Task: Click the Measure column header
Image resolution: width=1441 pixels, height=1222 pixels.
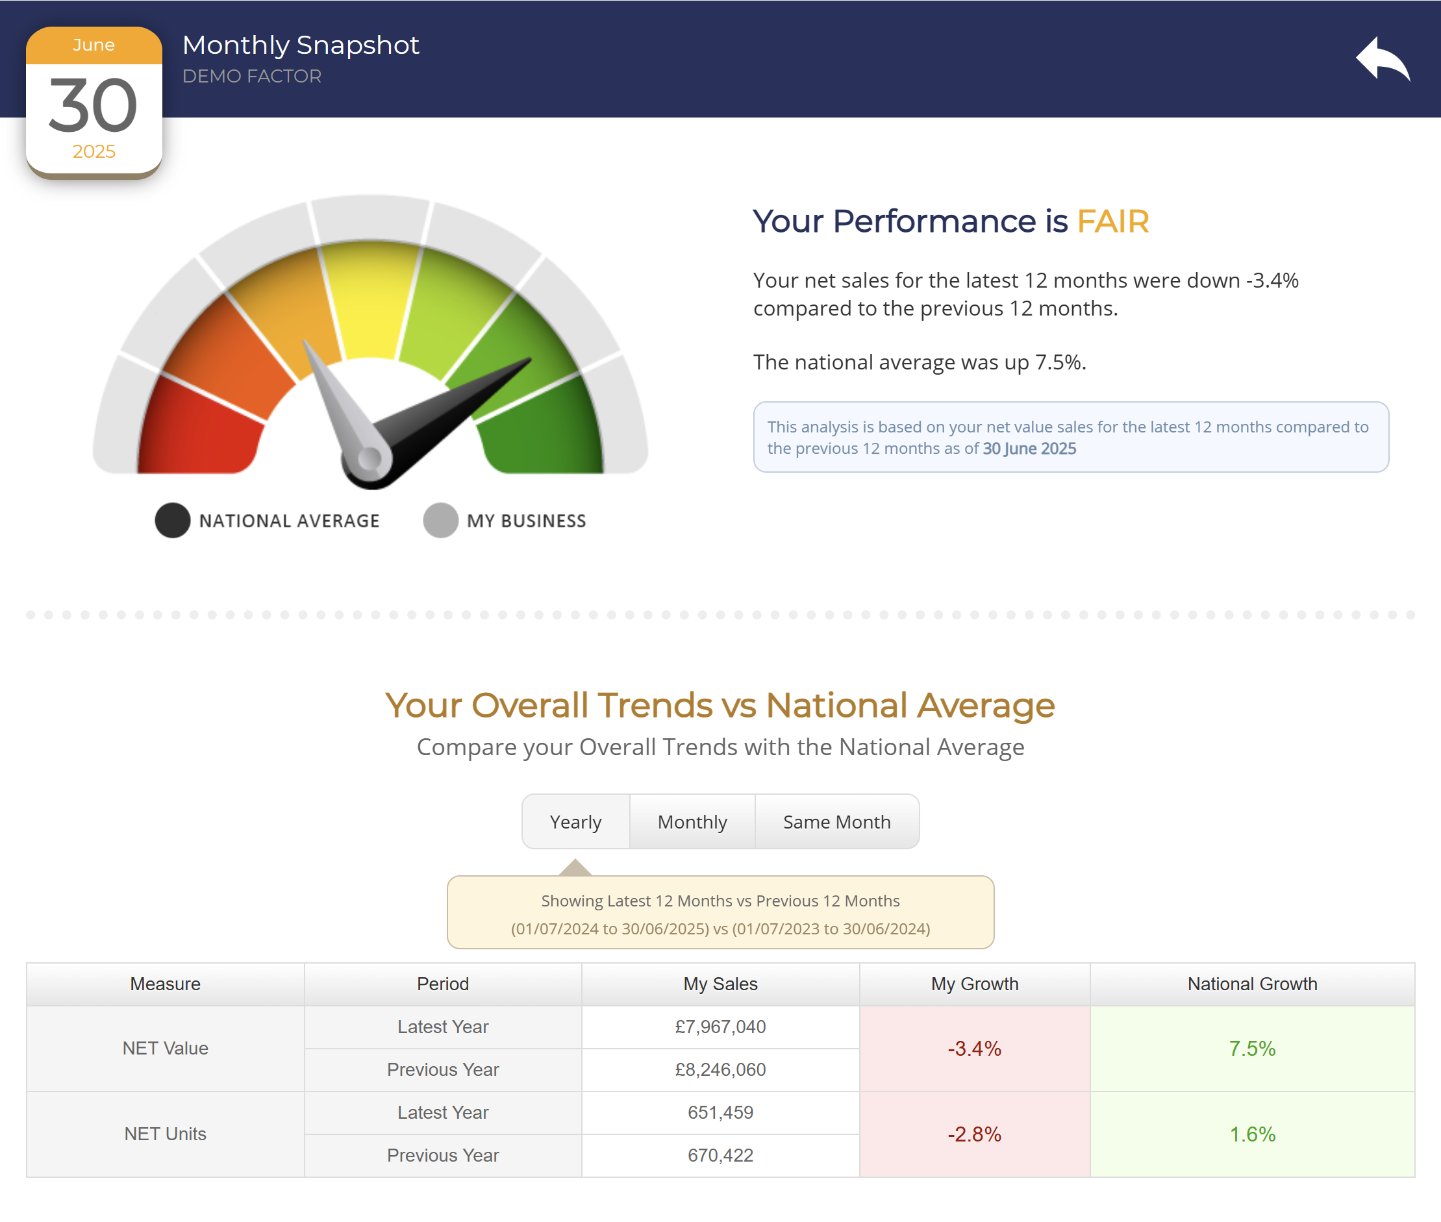Action: pyautogui.click(x=165, y=984)
